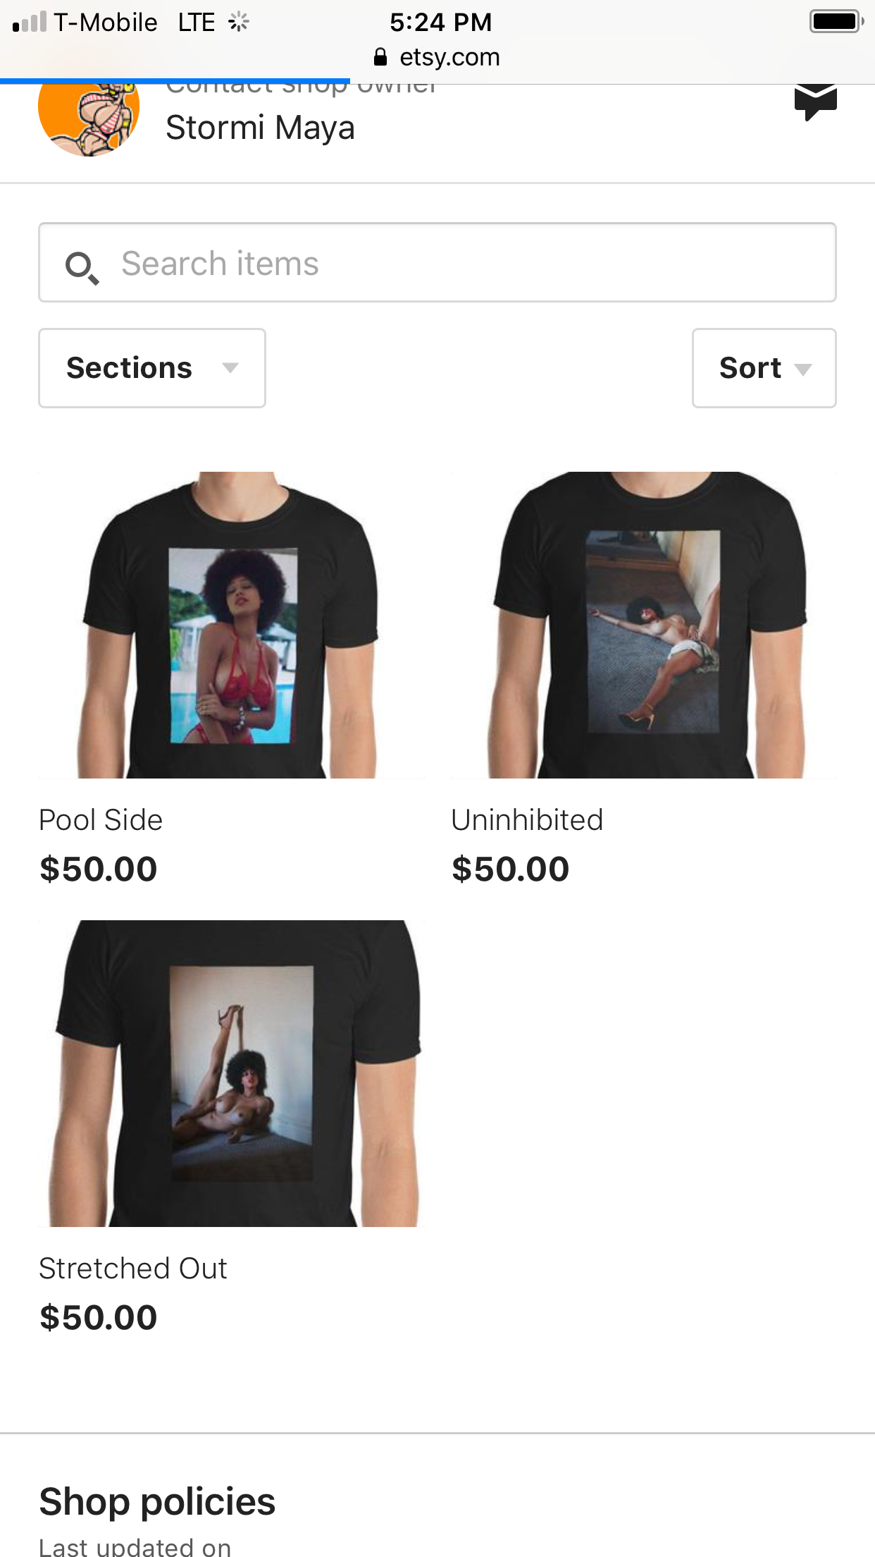Image resolution: width=875 pixels, height=1557 pixels.
Task: Open the Stretched Out listing title
Action: 133,1269
